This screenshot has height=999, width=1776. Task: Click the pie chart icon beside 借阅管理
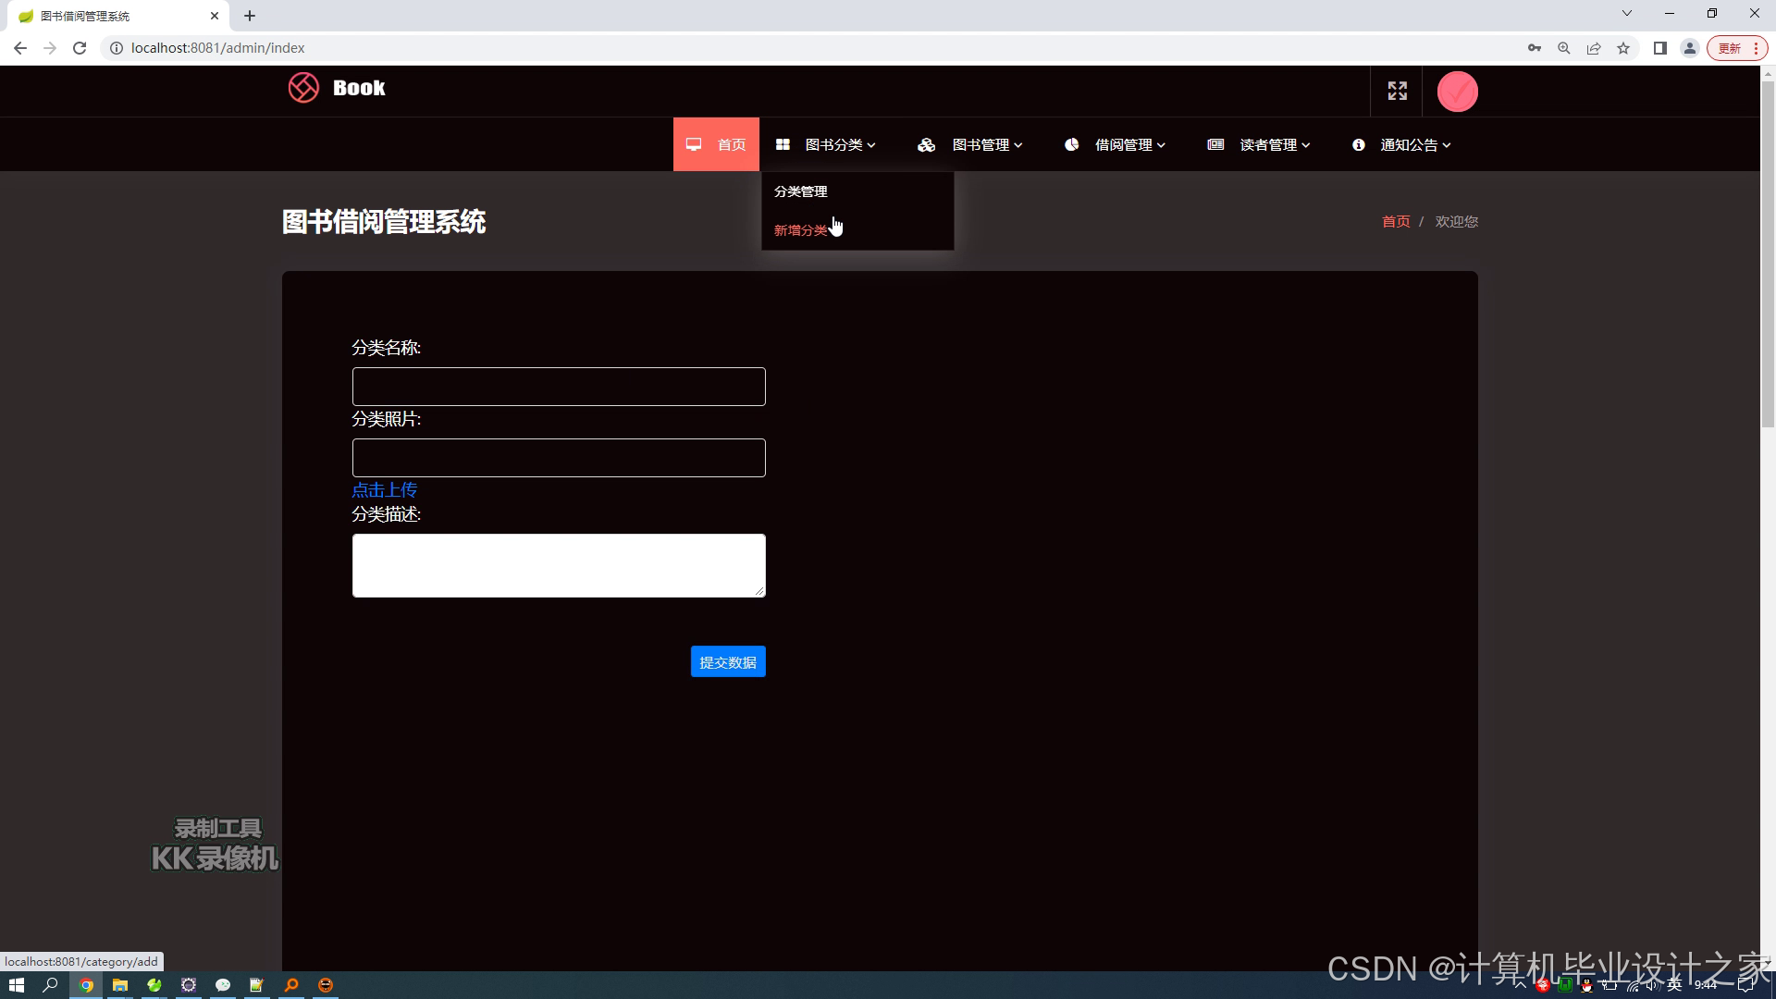click(x=1071, y=144)
